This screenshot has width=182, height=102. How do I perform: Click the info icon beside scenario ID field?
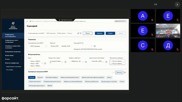[x=80, y=33]
